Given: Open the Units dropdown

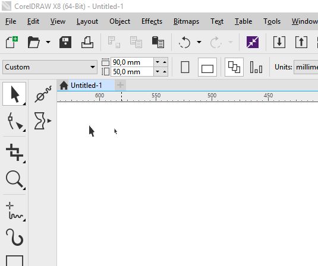Looking at the screenshot, I should click(x=306, y=67).
